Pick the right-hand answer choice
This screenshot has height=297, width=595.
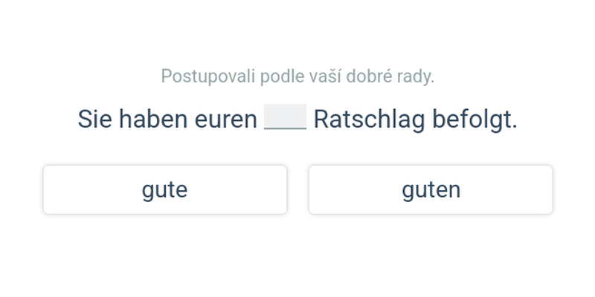[431, 190]
